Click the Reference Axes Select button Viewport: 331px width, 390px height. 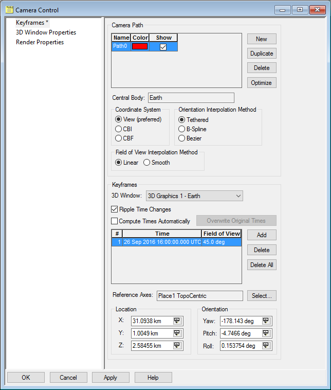tap(262, 295)
